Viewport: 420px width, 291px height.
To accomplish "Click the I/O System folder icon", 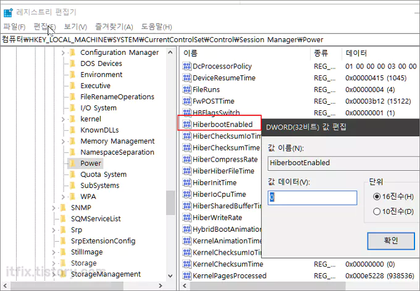I will tap(73, 108).
